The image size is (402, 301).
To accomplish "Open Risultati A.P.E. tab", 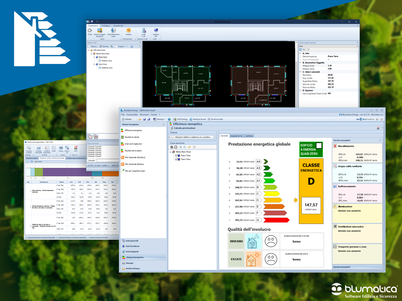I will coord(237,136).
